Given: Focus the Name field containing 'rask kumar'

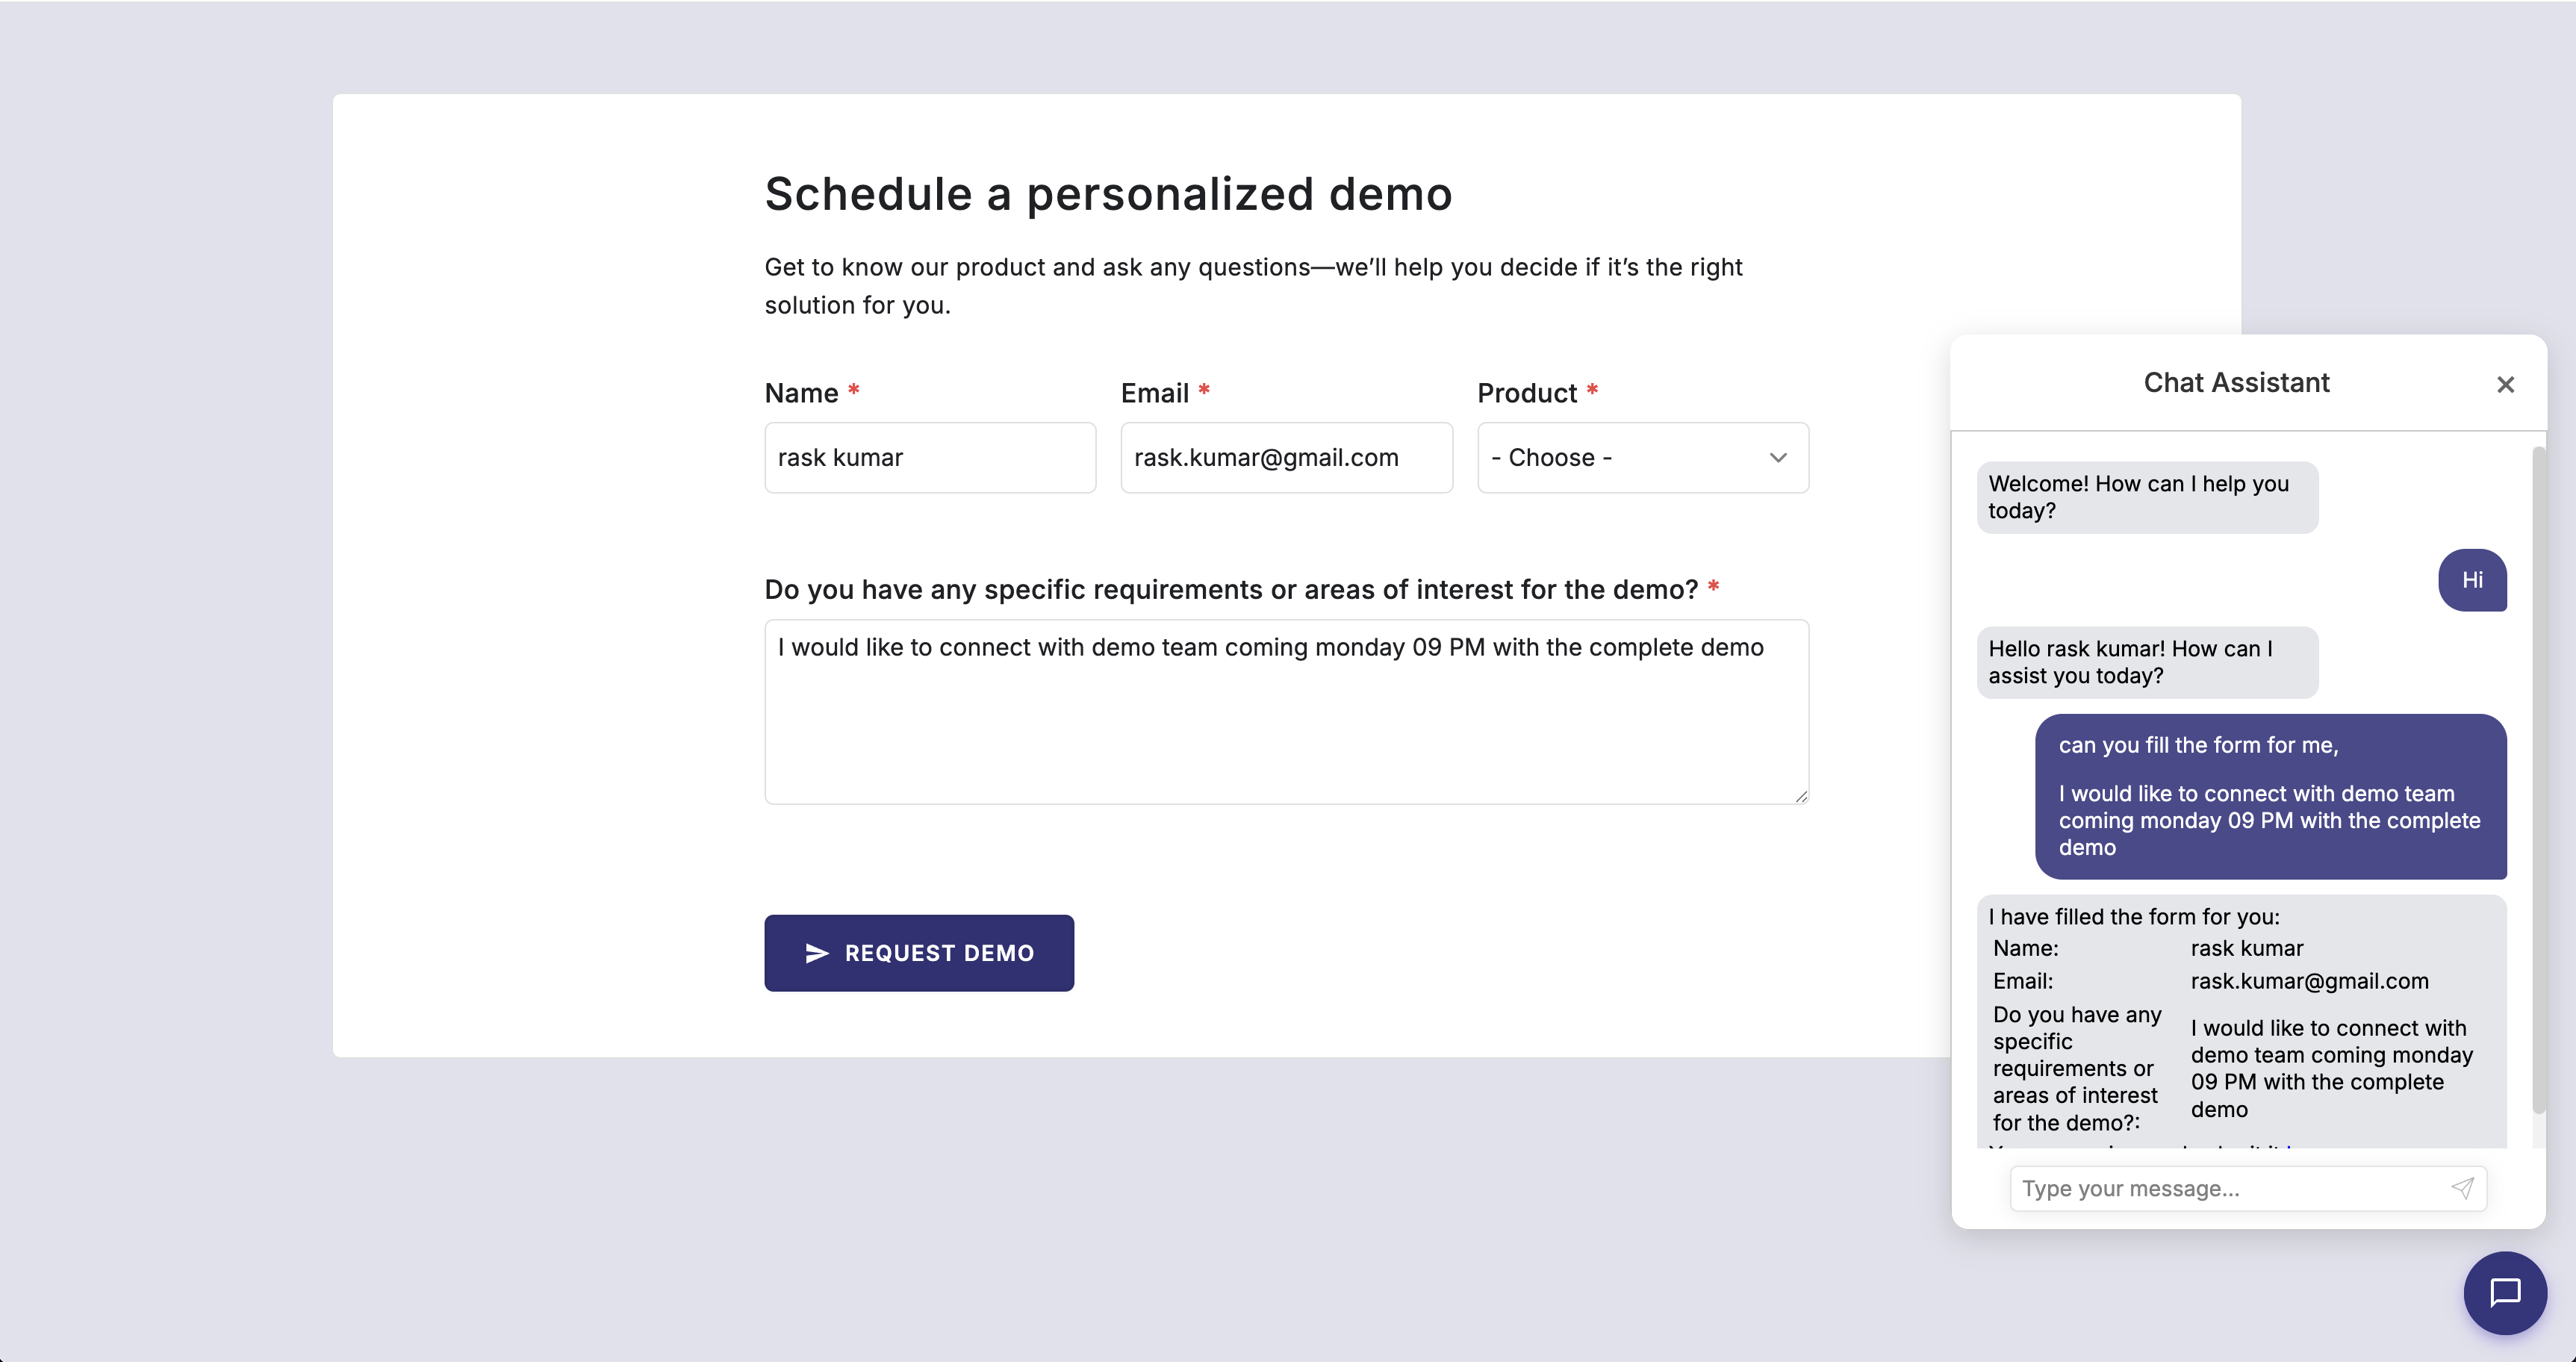Looking at the screenshot, I should click(930, 458).
